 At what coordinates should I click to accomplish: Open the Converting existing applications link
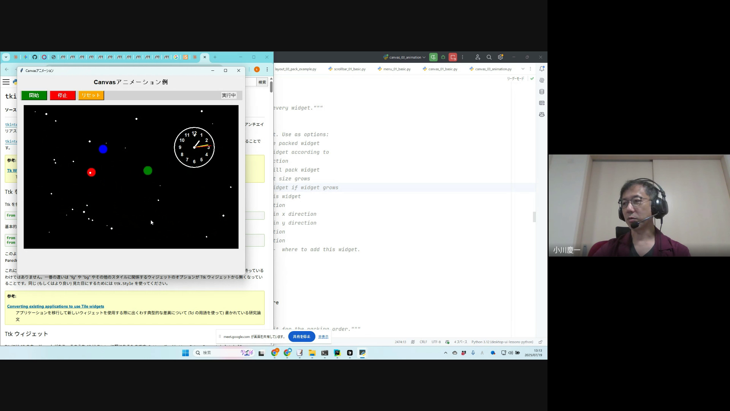point(56,306)
